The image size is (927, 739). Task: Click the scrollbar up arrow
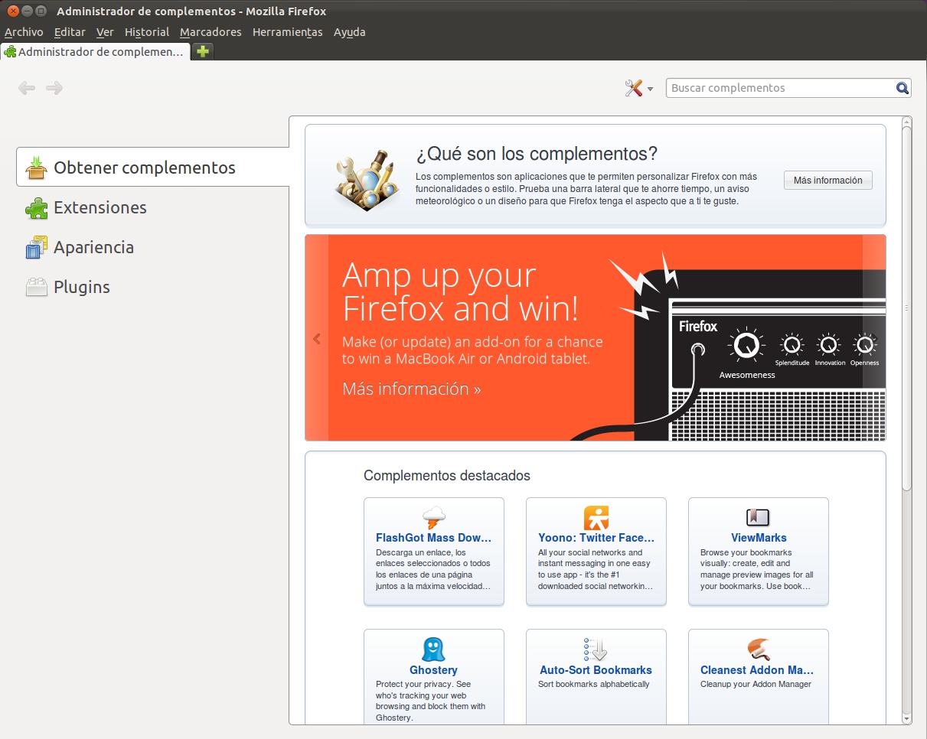(x=906, y=121)
